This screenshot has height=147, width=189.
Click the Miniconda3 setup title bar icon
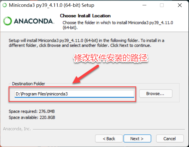[x=5, y=5]
